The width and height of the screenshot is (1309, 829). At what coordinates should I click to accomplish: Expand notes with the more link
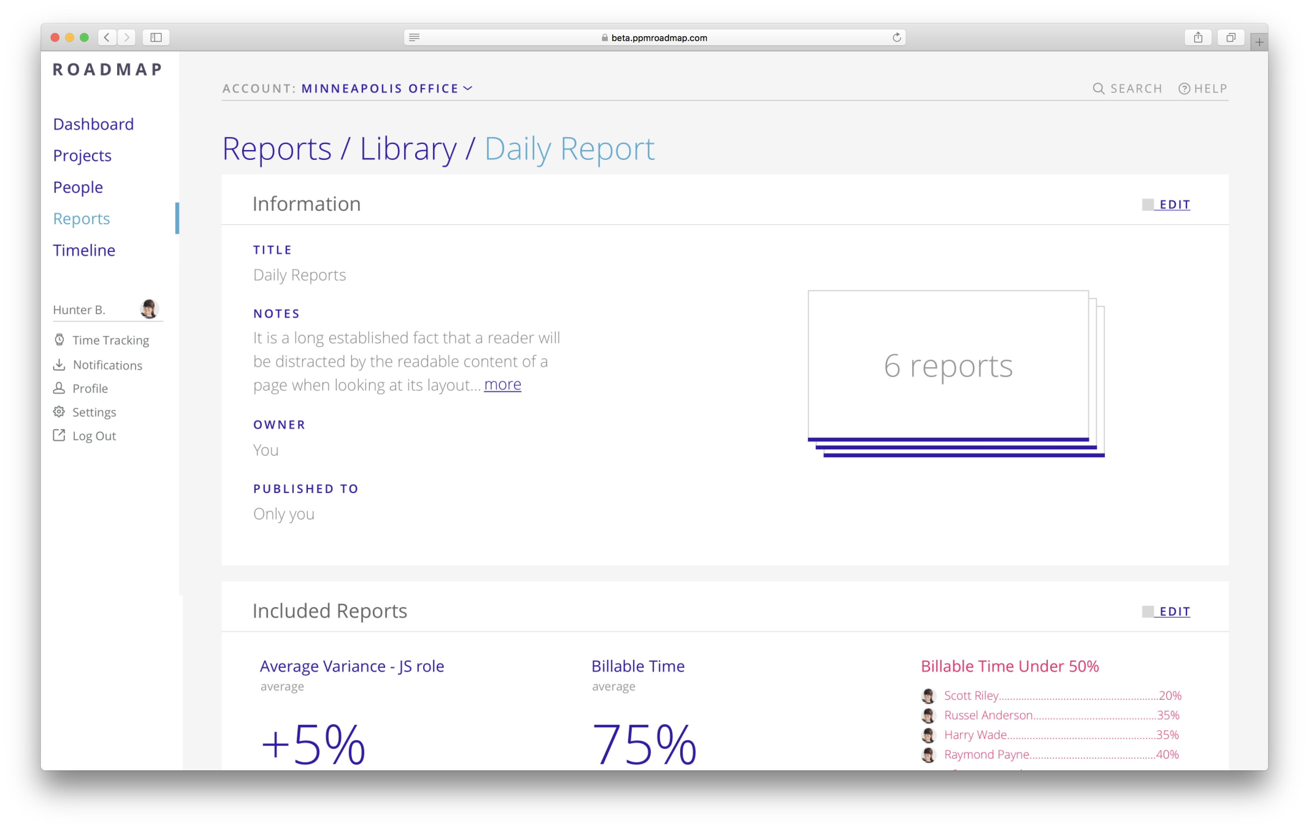(502, 384)
